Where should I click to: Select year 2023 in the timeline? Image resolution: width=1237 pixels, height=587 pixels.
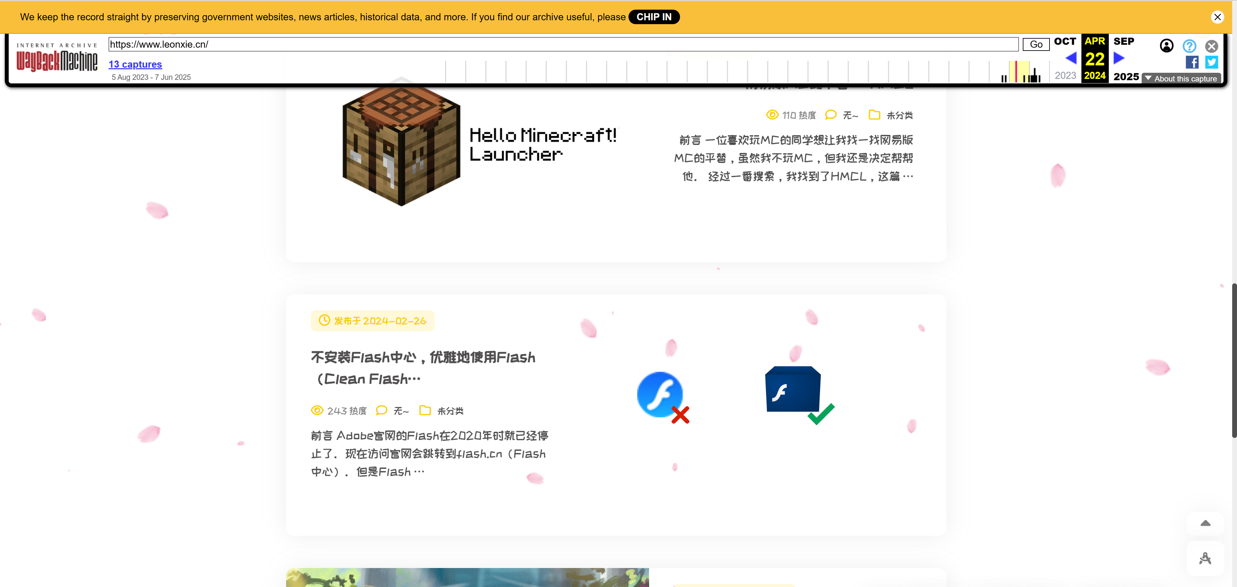point(1065,76)
